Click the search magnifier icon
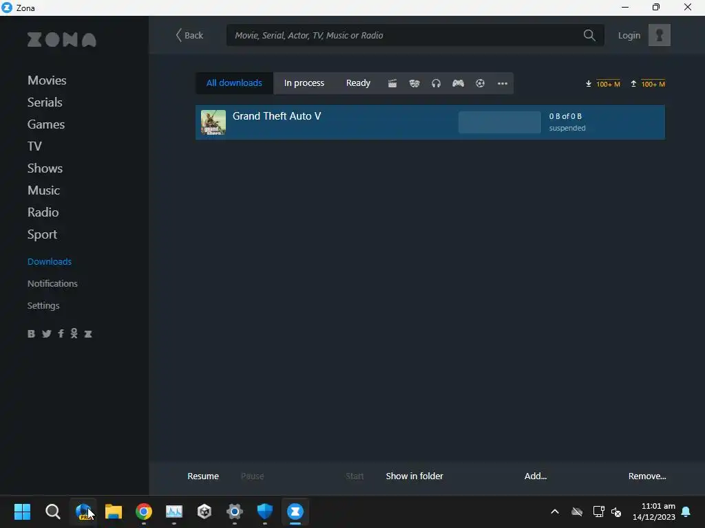This screenshot has height=528, width=705. click(x=589, y=35)
